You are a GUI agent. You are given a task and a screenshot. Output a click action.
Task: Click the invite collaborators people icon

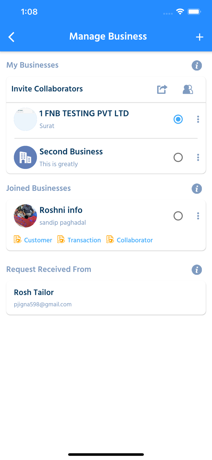[188, 89]
